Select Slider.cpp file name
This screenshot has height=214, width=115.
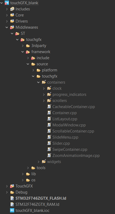61,143
